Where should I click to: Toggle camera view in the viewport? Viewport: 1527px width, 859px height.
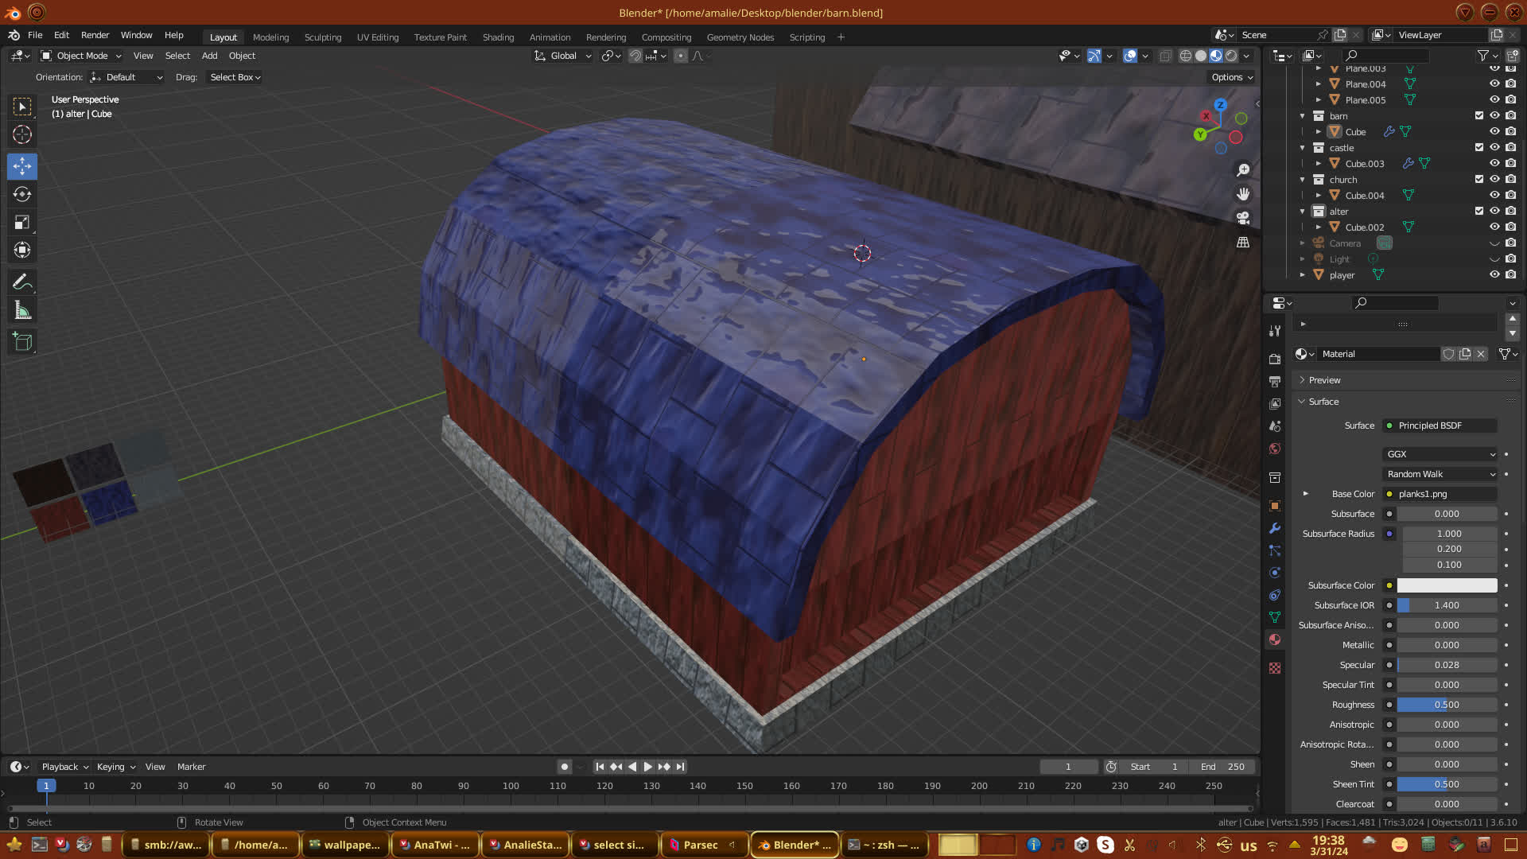[1243, 218]
